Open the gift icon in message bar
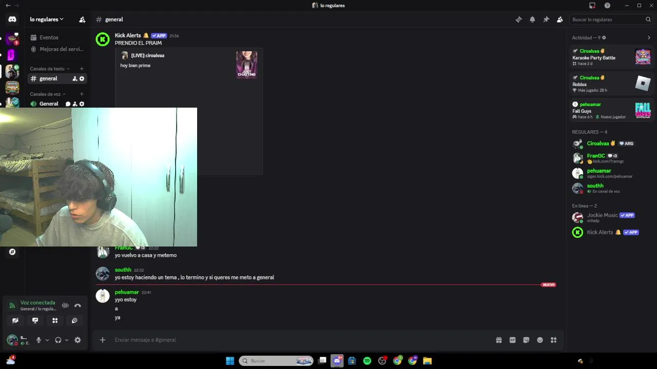This screenshot has width=657, height=369. [498, 340]
